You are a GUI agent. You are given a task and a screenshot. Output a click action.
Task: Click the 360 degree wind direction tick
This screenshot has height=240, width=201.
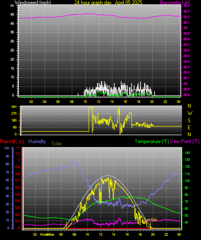14,107
